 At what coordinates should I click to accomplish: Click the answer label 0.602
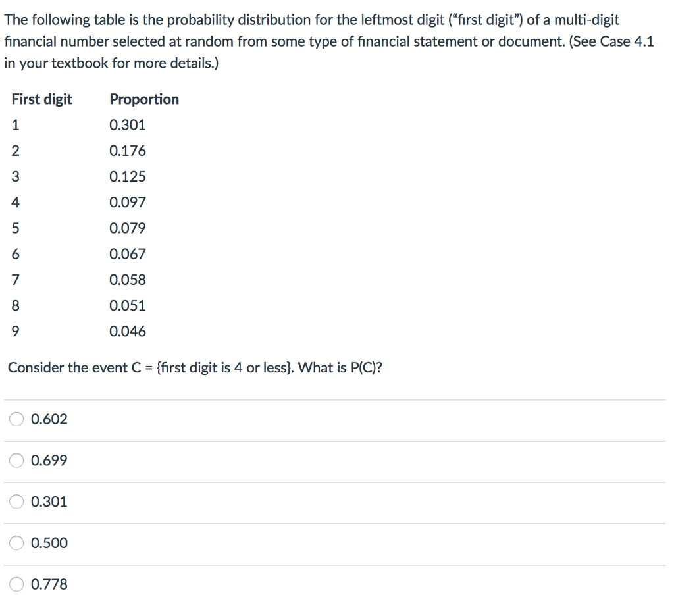coord(49,419)
